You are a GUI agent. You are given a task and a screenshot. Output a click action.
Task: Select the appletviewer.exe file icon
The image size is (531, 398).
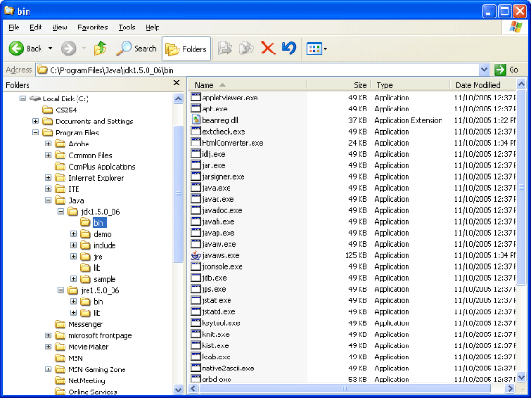coord(195,98)
